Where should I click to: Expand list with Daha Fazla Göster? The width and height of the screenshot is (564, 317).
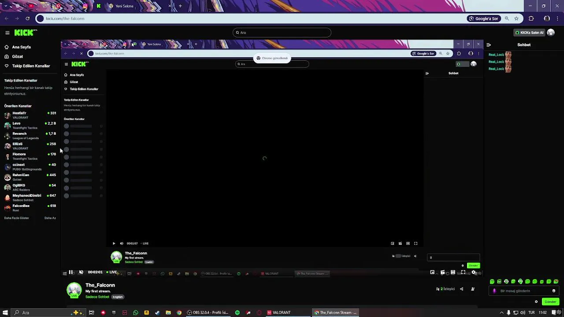click(17, 218)
